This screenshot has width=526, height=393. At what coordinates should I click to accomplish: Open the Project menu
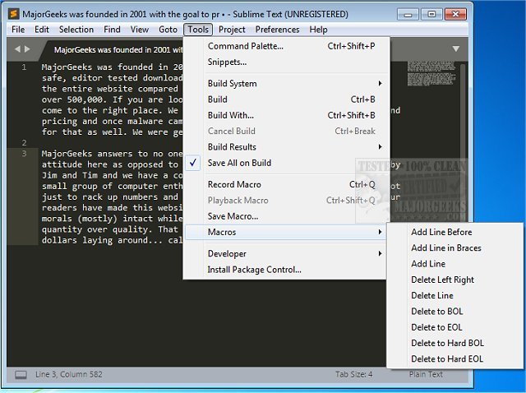(x=232, y=30)
